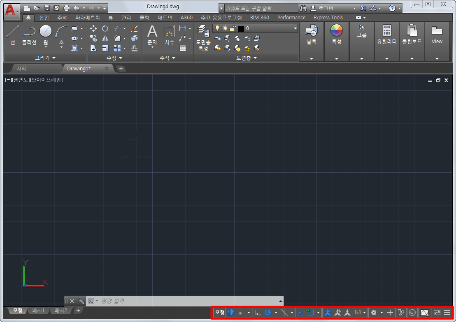This screenshot has width=456, height=322.
Task: Click the viewport label [평면도] control
Action: [20, 80]
